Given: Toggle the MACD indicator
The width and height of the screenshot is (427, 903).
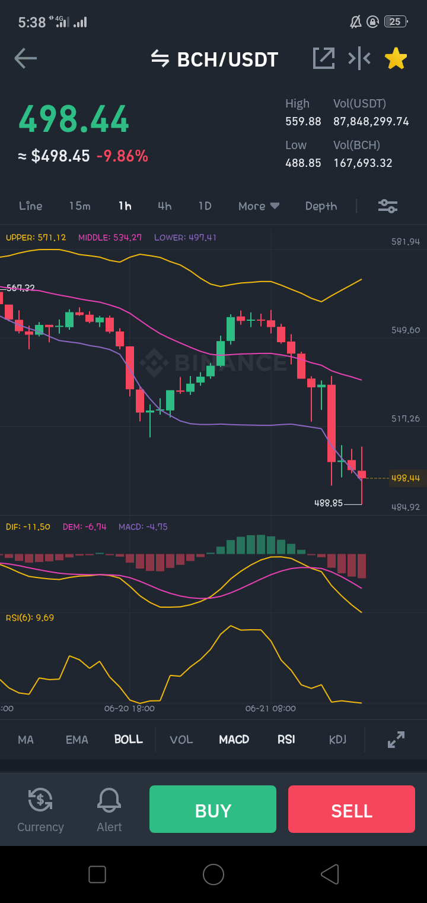Looking at the screenshot, I should (x=234, y=740).
